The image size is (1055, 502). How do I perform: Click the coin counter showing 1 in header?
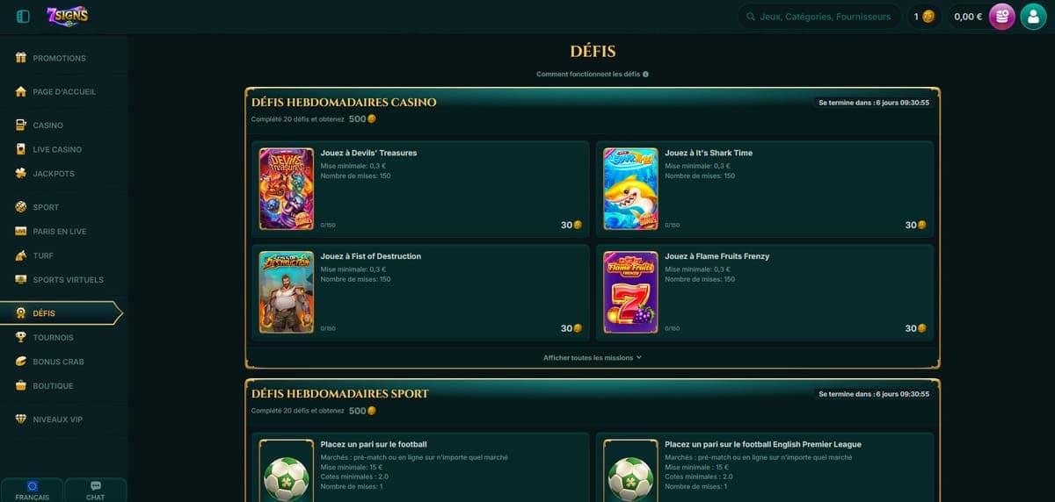(924, 17)
